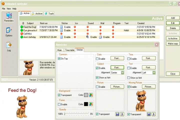Open Font dialog for Subject

point(117,67)
